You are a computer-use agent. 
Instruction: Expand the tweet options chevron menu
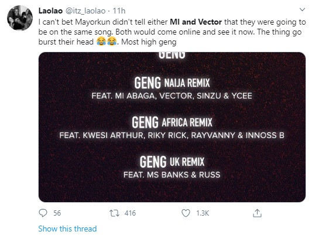[302, 9]
